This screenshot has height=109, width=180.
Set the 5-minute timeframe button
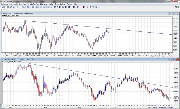click(x=25, y=7)
